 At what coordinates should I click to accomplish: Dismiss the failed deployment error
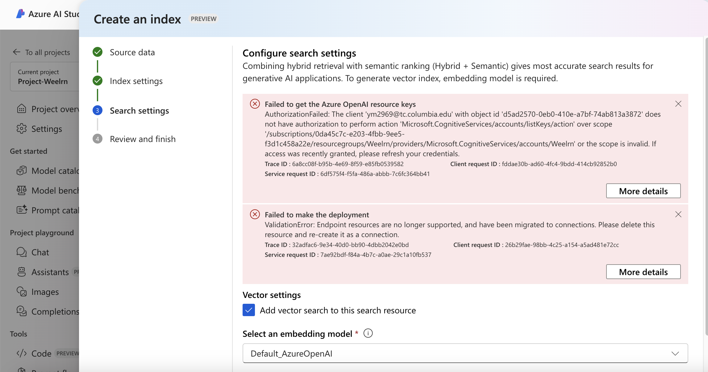tap(678, 214)
